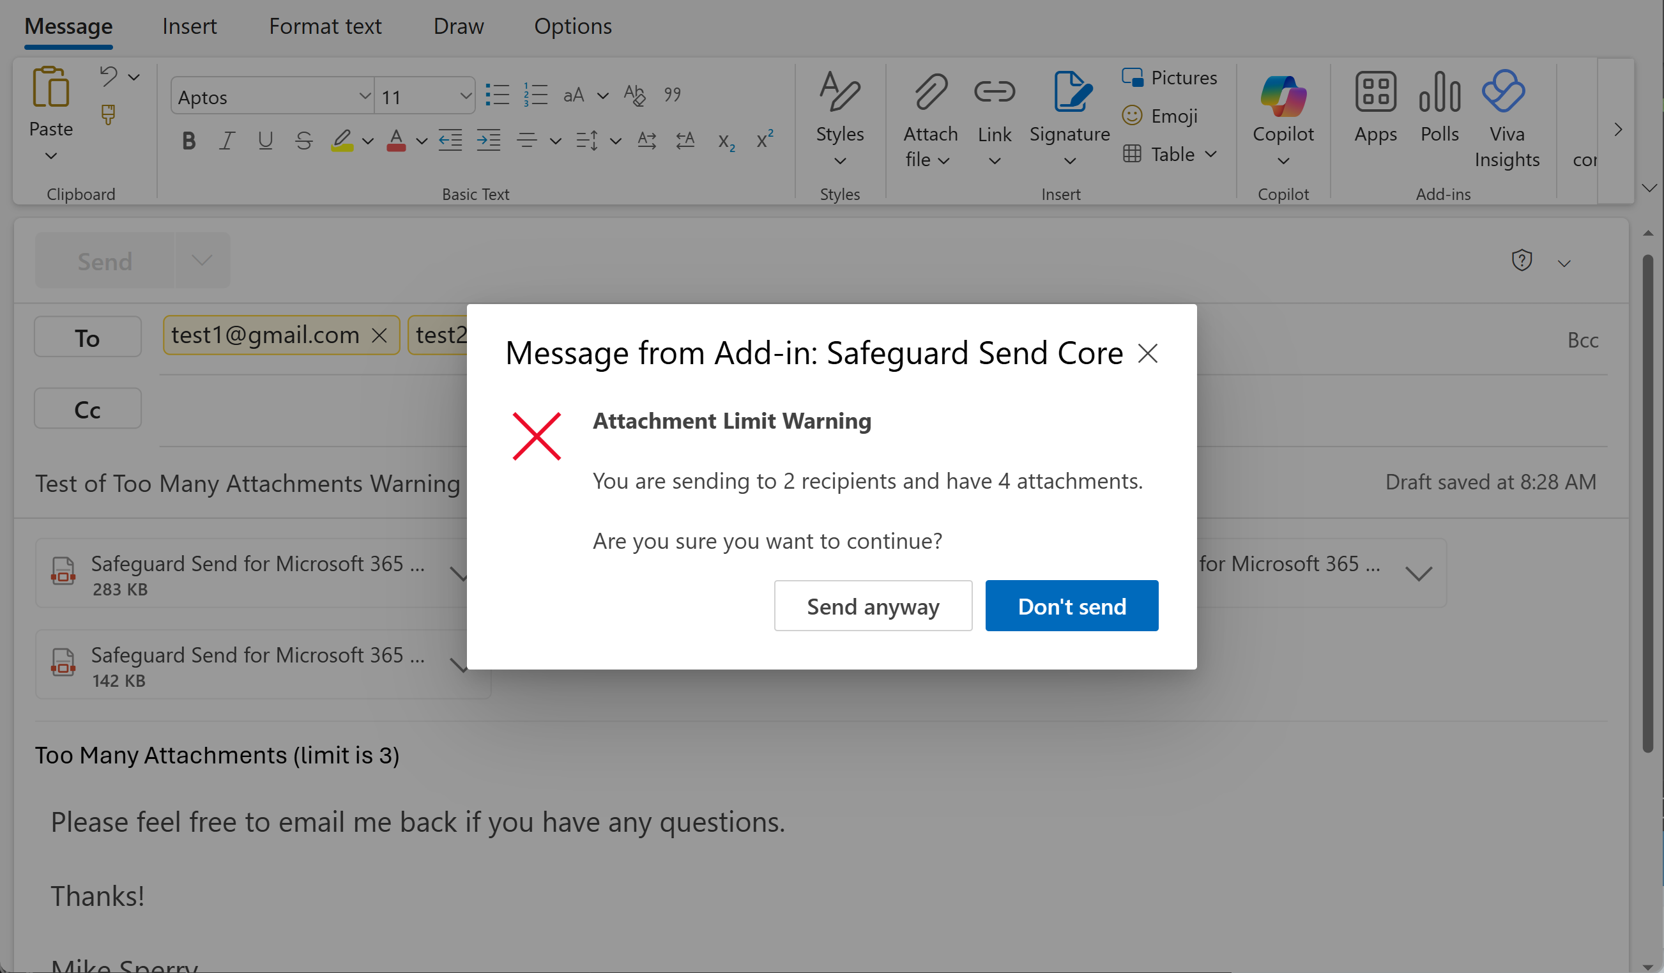Insert Pictures
The image size is (1664, 973).
[x=1170, y=77]
